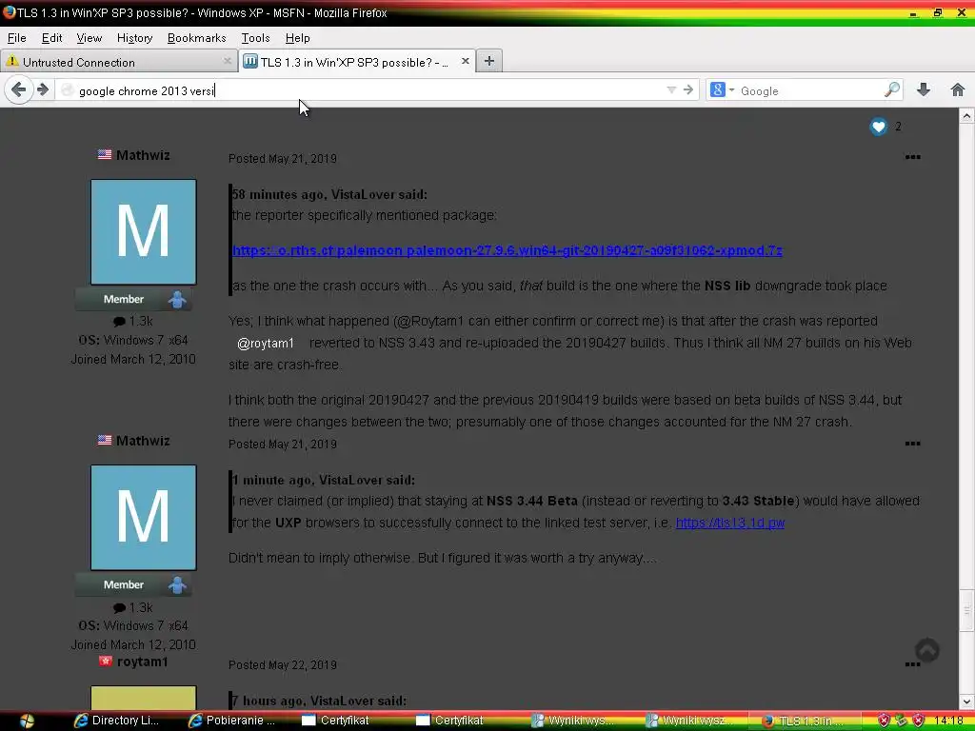Switch to Directory Li... taskbar window
Viewport: 975px width, 731px height.
(x=118, y=721)
